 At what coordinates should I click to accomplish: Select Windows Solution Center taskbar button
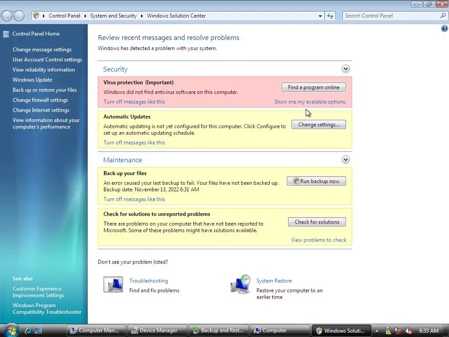341,331
